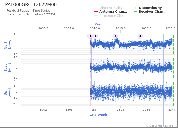178x128 pixels.
Task: Click the 2000.0 year tick label
Action: point(43,28)
